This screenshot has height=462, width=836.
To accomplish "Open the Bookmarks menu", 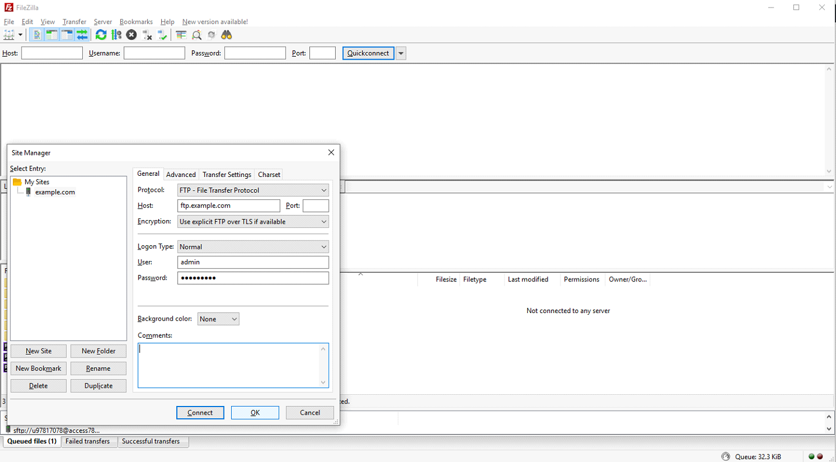I will 136,22.
